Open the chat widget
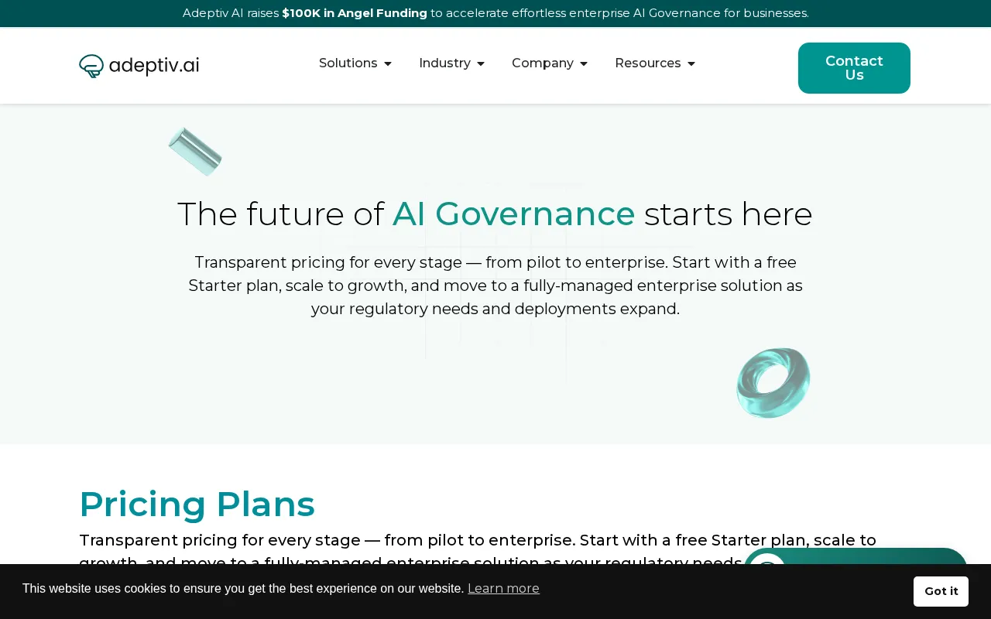The height and width of the screenshot is (619, 991). coord(856,557)
